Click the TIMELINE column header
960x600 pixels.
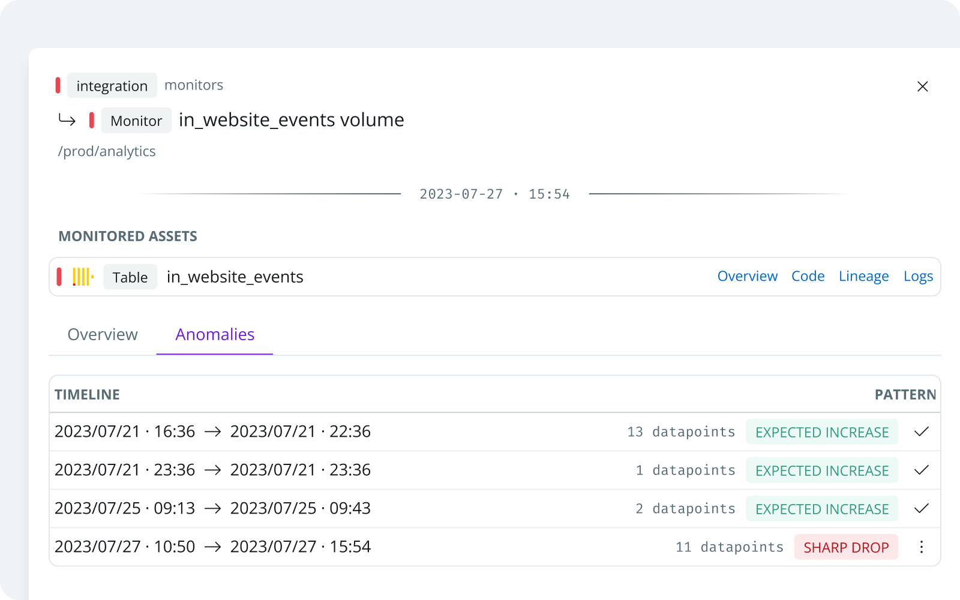pyautogui.click(x=87, y=394)
